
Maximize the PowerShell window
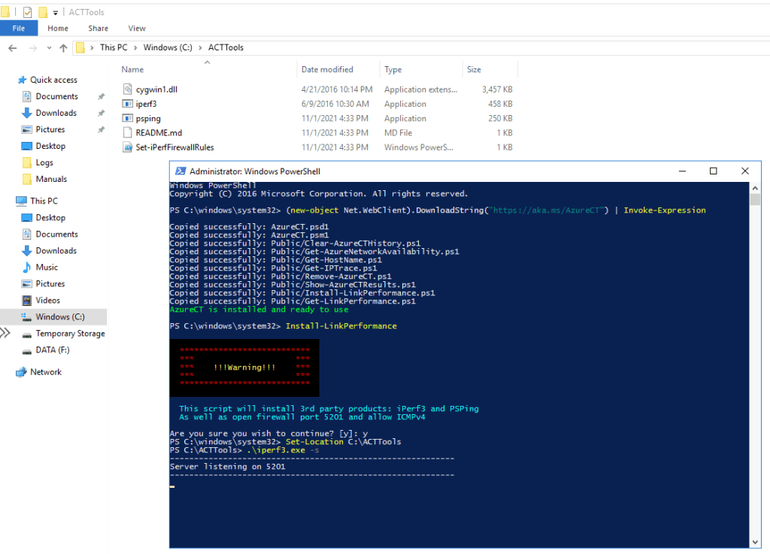click(x=714, y=171)
